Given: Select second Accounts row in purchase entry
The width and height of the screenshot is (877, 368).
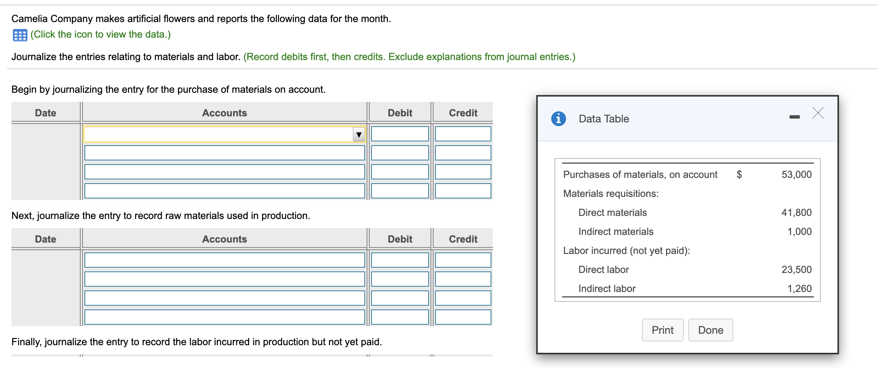Looking at the screenshot, I should (x=224, y=153).
